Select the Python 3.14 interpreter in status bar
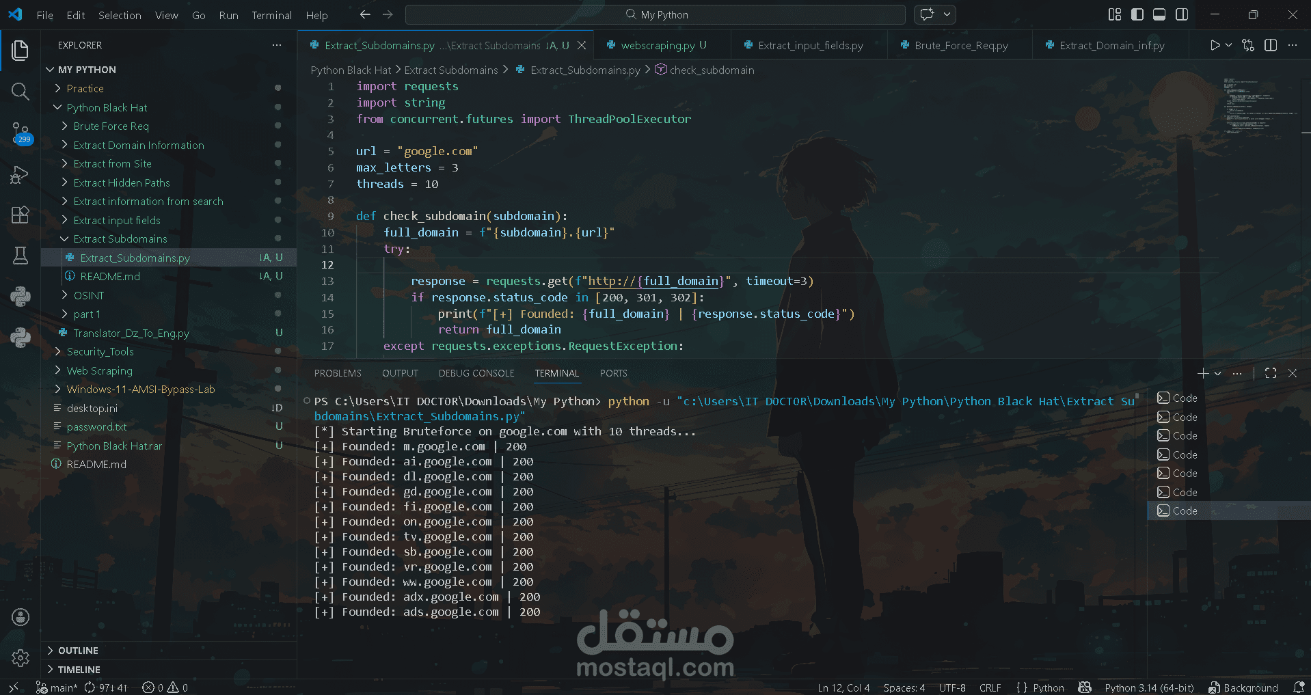This screenshot has height=695, width=1311. (x=1148, y=687)
